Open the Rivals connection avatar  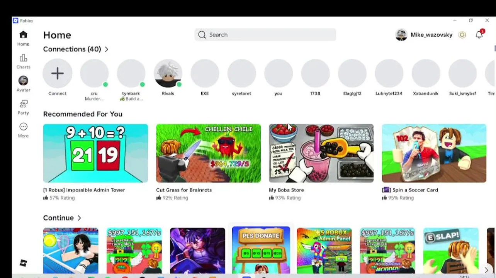[168, 73]
